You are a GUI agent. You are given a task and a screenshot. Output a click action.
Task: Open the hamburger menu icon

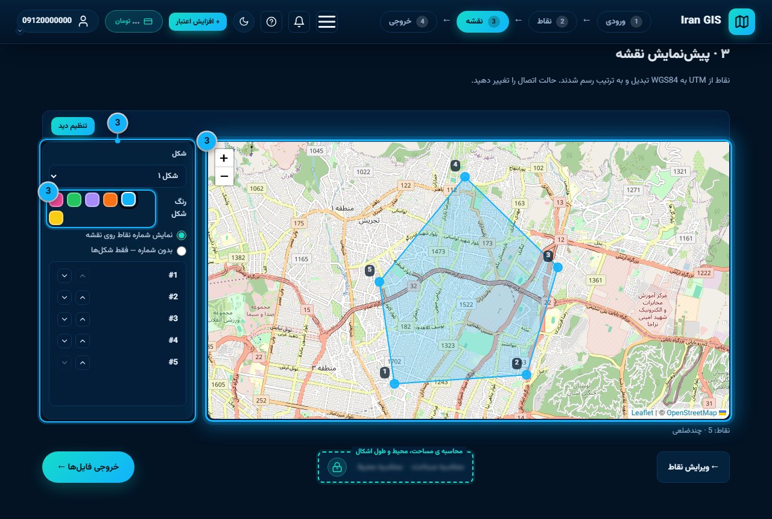click(x=327, y=22)
